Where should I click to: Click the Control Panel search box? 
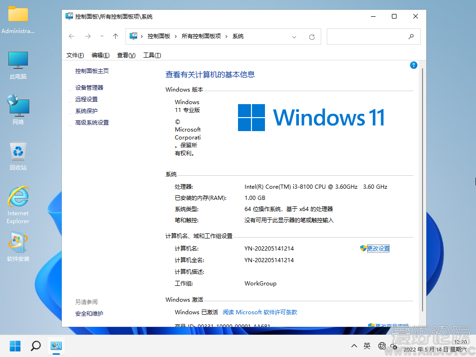[x=367, y=36]
